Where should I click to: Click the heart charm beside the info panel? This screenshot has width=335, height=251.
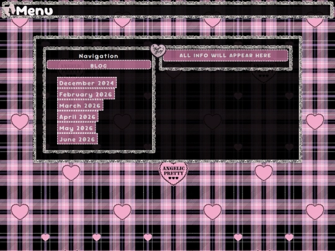coord(158,51)
